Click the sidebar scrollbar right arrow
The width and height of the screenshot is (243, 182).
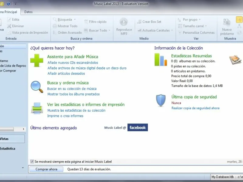pos(24,129)
